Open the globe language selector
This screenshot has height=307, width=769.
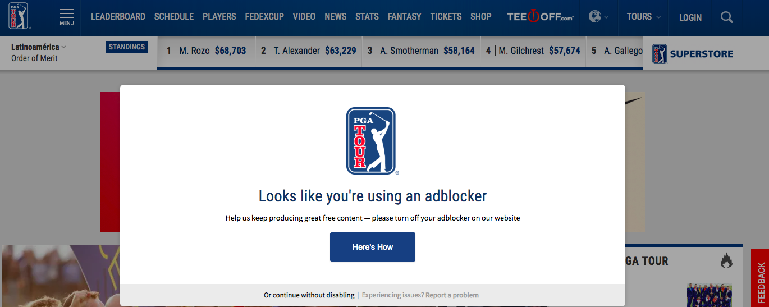coord(598,17)
